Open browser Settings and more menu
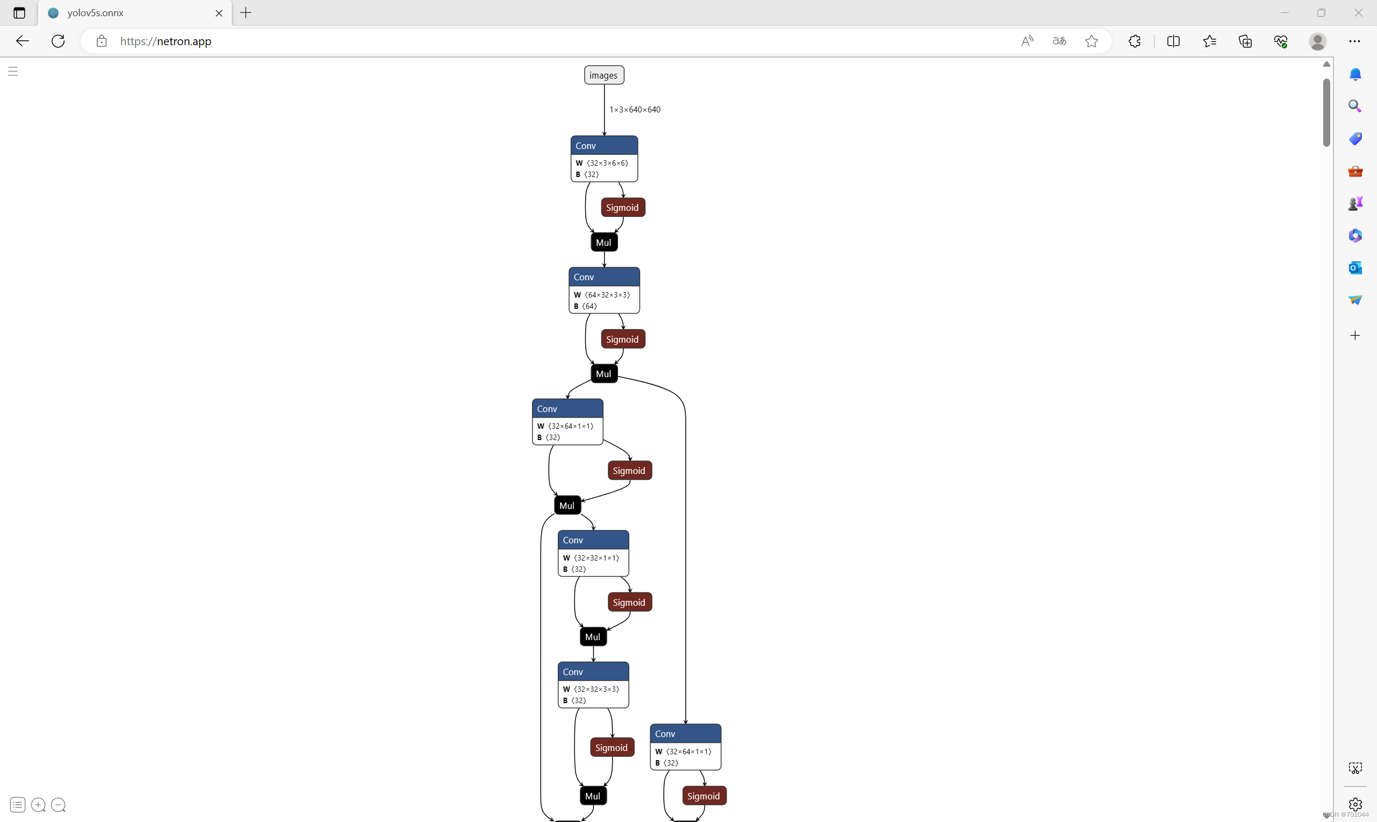The width and height of the screenshot is (1377, 822). pos(1354,41)
